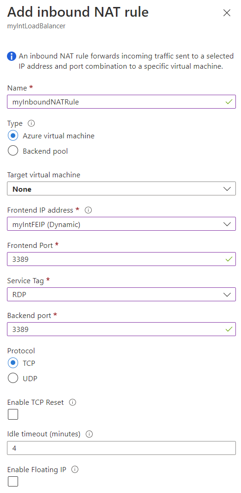Click the info icon next to Enable TCP Reset
This screenshot has height=493, width=241.
tap(73, 402)
